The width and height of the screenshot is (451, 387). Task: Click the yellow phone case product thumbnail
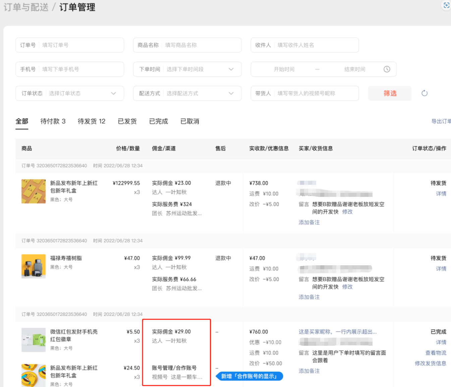pyautogui.click(x=34, y=191)
